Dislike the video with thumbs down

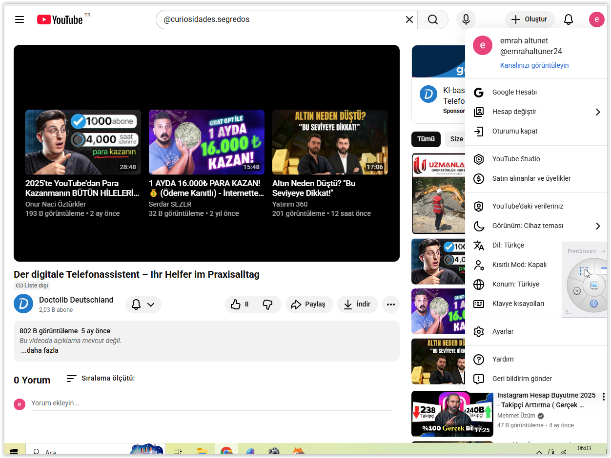click(268, 305)
